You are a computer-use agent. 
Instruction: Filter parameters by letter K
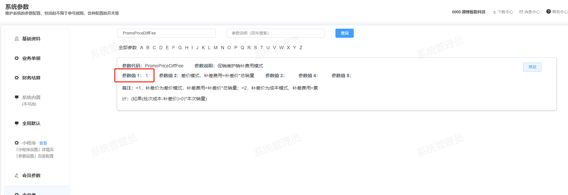(203, 48)
